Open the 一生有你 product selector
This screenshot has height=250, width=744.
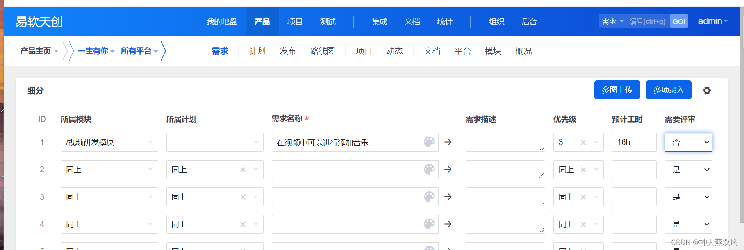96,51
